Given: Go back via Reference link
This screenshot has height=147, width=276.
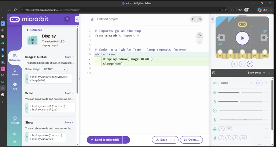Looking at the screenshot, I should click(x=34, y=30).
